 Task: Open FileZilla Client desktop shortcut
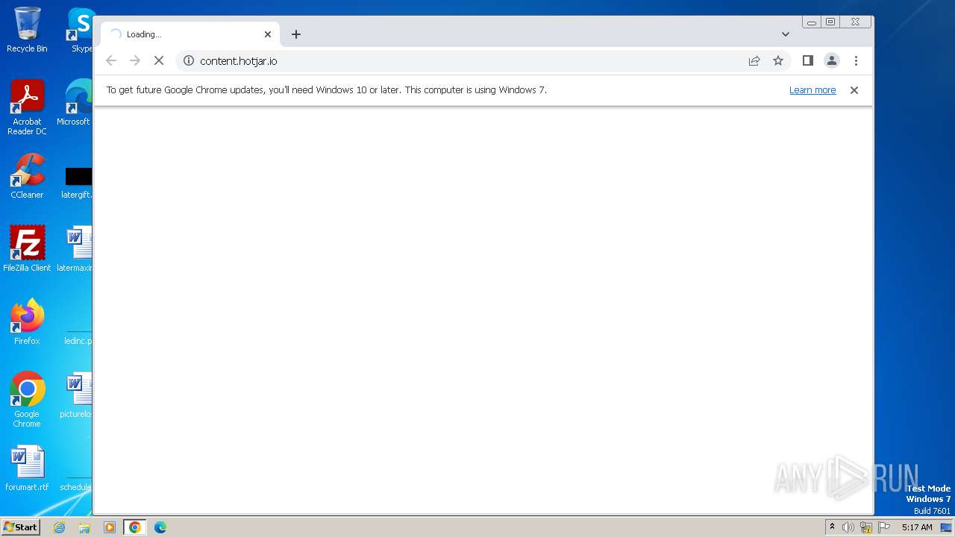(27, 249)
